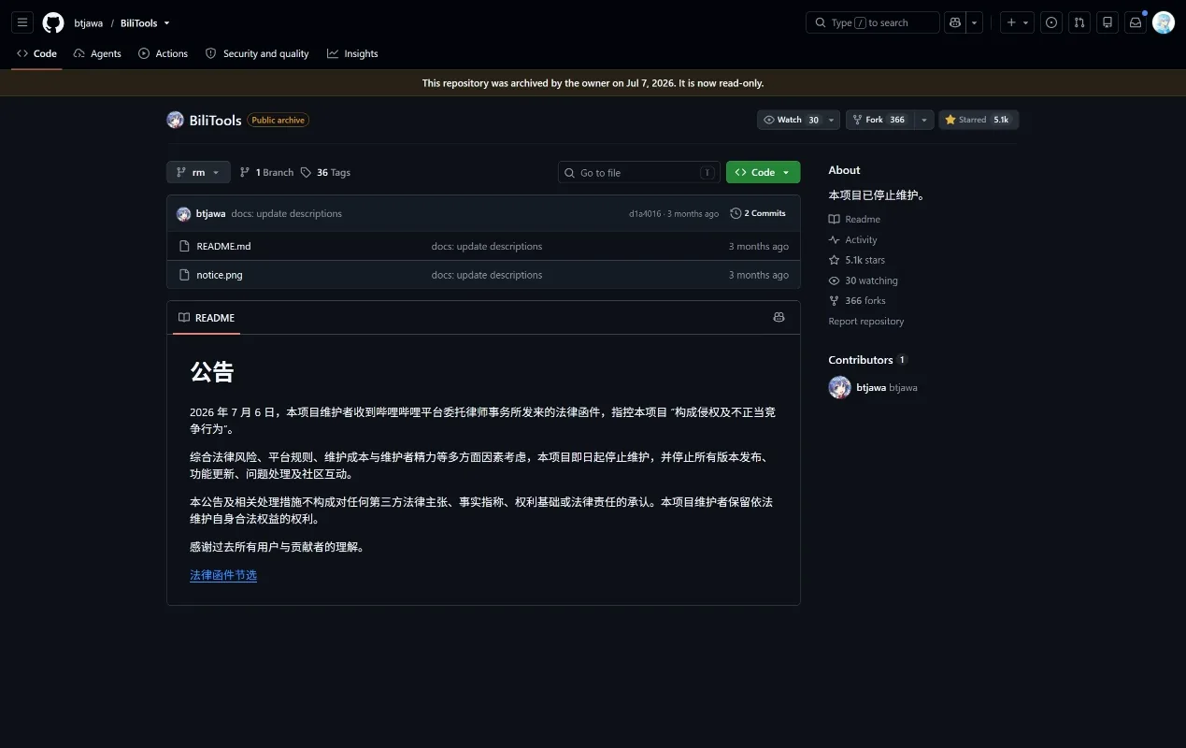Expand the Watch notifications dropdown arrow

tap(832, 120)
